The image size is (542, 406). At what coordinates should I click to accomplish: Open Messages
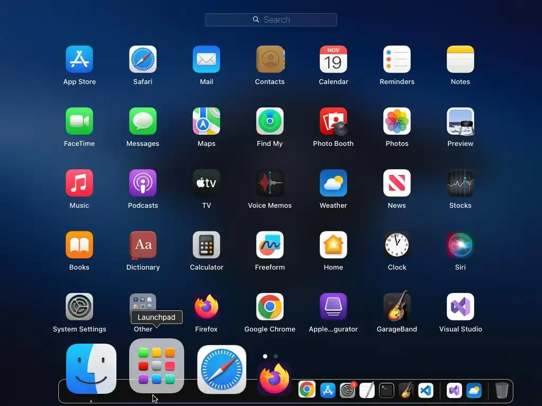(143, 121)
